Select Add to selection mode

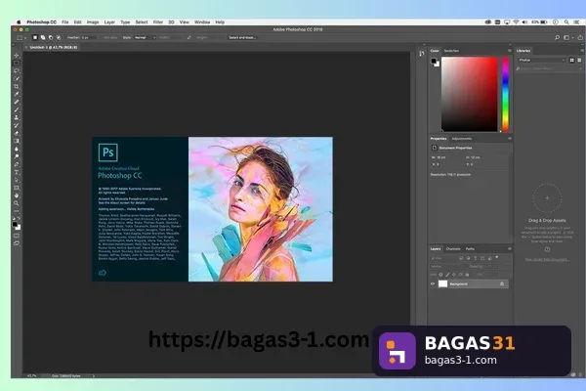(x=43, y=37)
